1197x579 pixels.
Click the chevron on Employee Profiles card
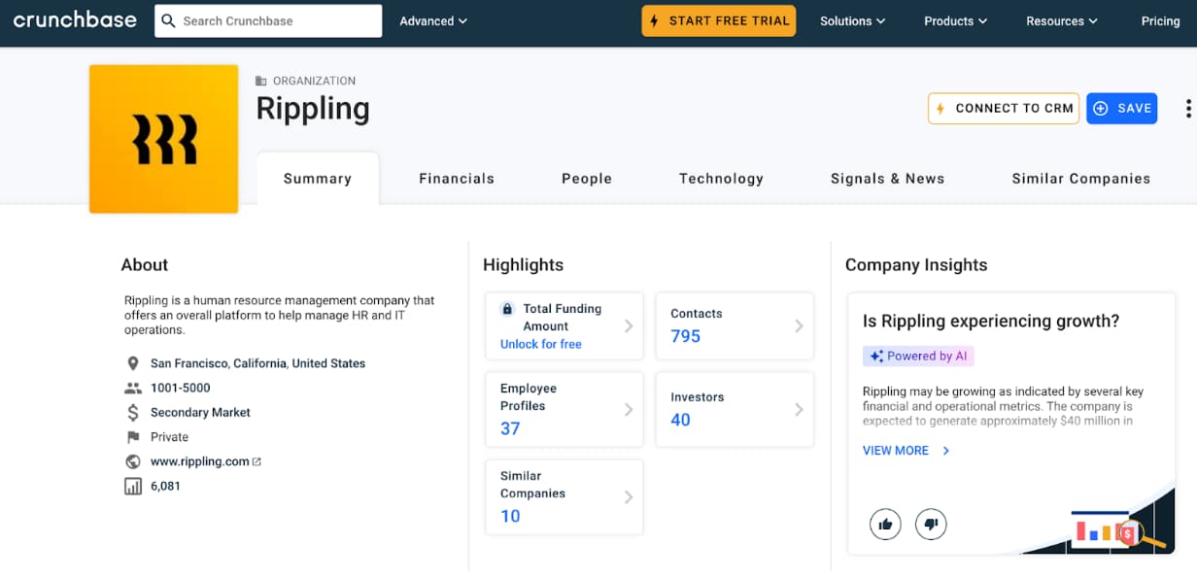coord(629,410)
